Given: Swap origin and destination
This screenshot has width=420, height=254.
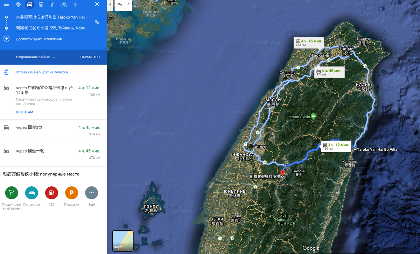Looking at the screenshot, I should [x=97, y=22].
